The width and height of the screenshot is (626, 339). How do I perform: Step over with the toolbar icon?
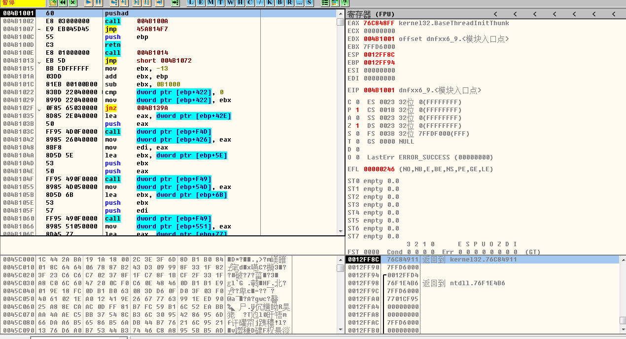coord(124,2)
